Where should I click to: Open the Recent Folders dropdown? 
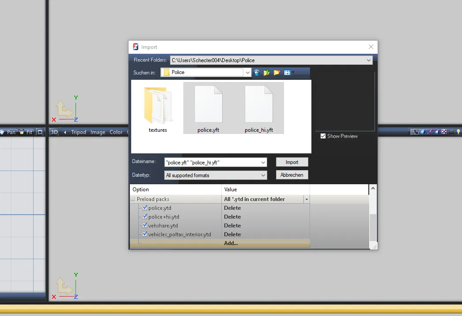coord(369,60)
